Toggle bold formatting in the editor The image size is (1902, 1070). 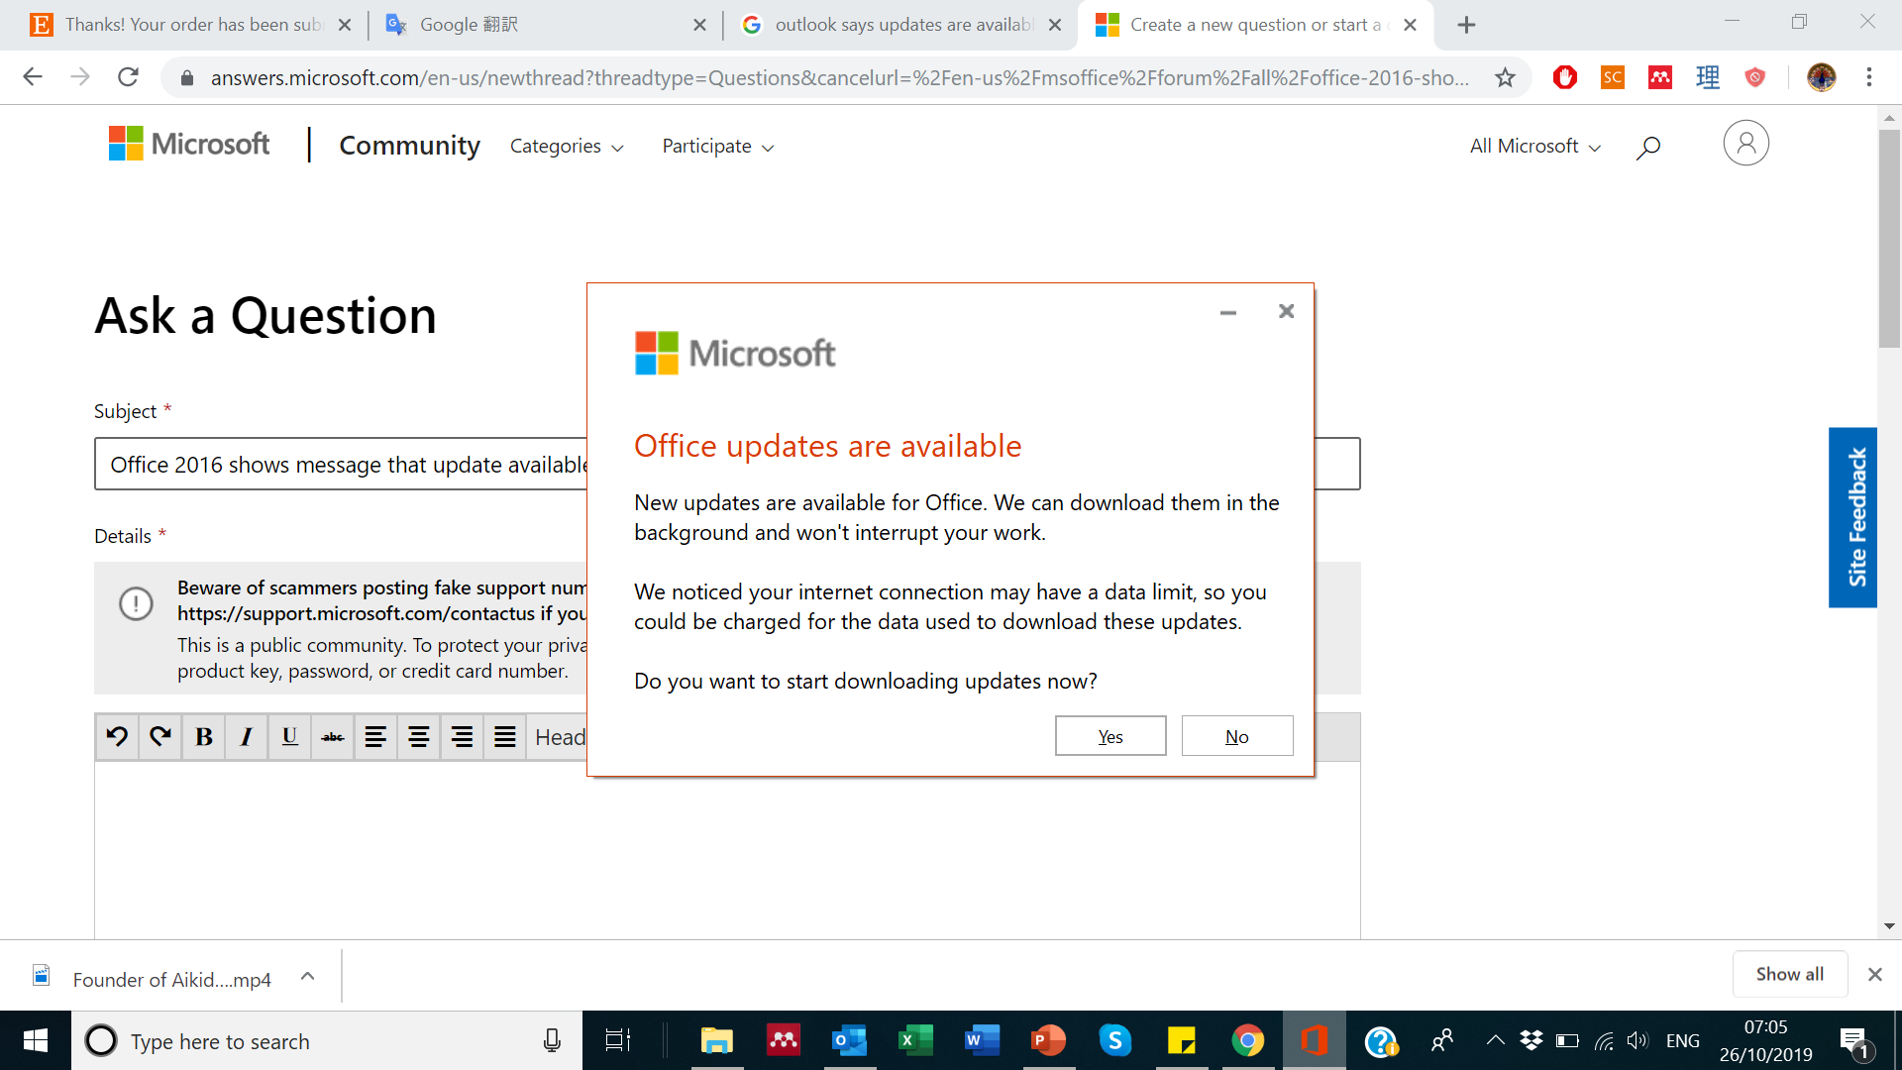click(x=204, y=737)
